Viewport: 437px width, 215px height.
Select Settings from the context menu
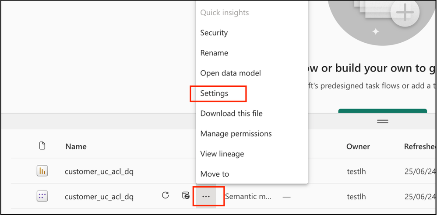coord(214,93)
